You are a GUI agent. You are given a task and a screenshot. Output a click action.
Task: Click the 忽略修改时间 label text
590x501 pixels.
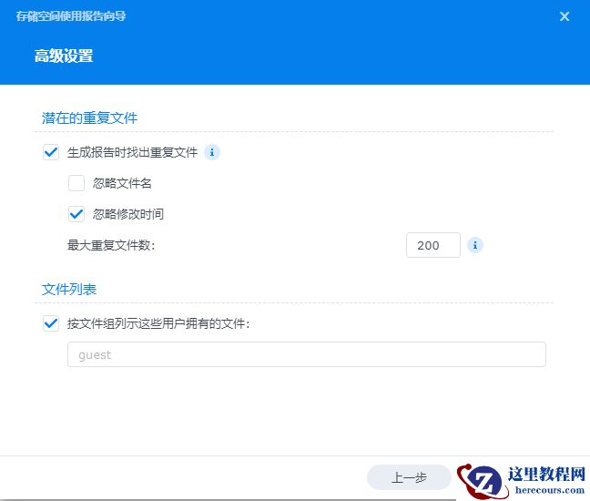[x=128, y=214]
